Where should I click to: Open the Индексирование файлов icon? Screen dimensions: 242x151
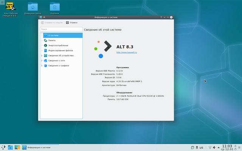[x=45, y=51]
